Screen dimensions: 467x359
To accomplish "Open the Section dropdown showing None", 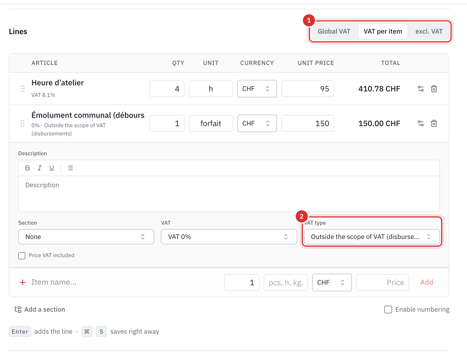I will [x=86, y=237].
